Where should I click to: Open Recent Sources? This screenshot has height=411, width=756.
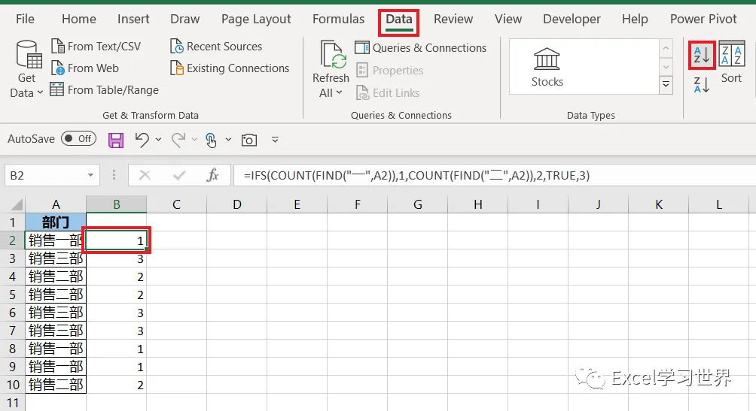216,46
